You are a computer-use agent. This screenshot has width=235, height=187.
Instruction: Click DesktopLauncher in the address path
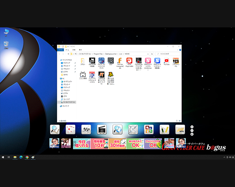[x=111, y=54]
